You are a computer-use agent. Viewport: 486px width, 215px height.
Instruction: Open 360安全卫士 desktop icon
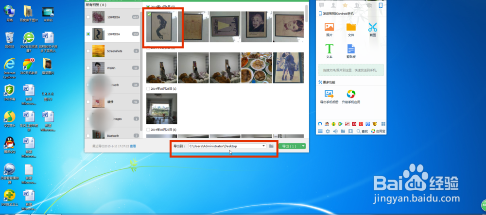click(10, 198)
